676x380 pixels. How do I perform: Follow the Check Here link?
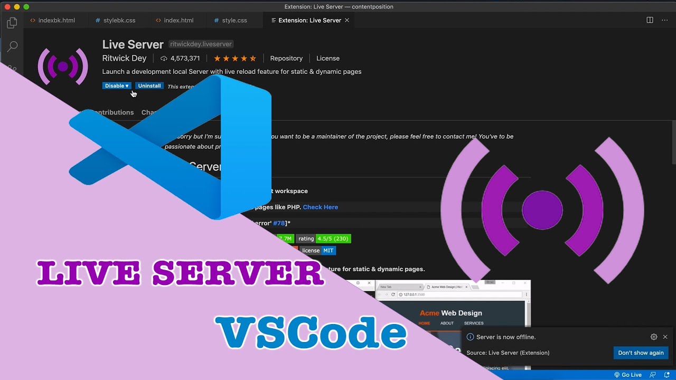pos(321,207)
